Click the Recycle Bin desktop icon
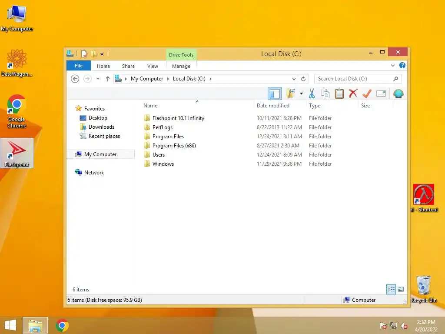 [x=423, y=289]
